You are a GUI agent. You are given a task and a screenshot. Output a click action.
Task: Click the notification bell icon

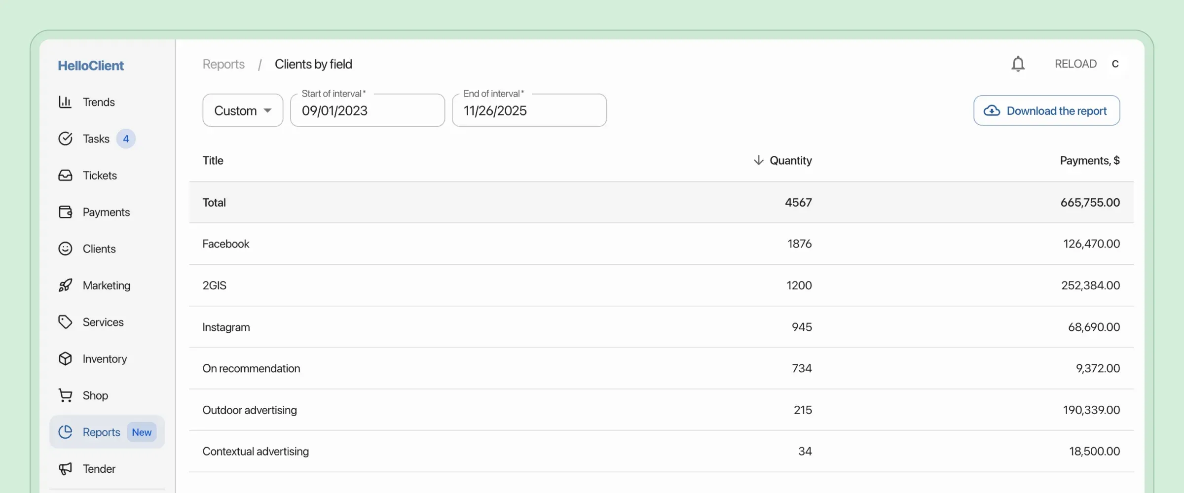pos(1018,64)
